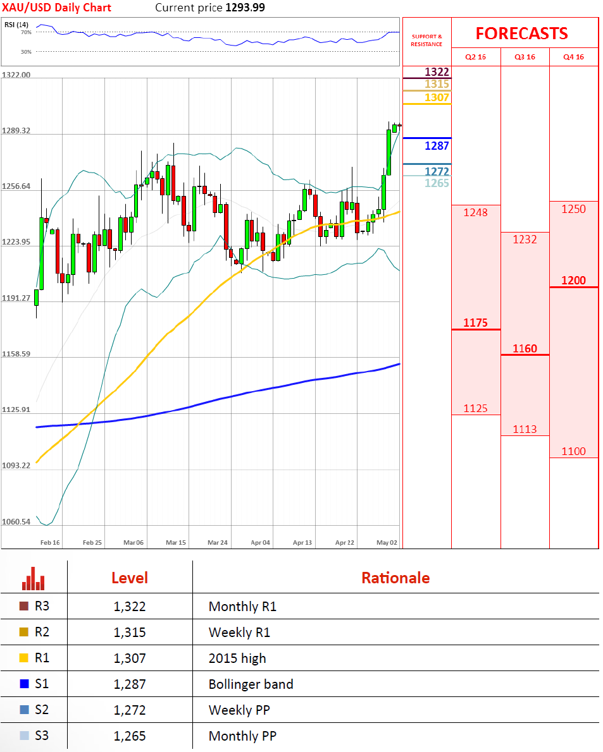Click the light blue S3 legend square

25,736
